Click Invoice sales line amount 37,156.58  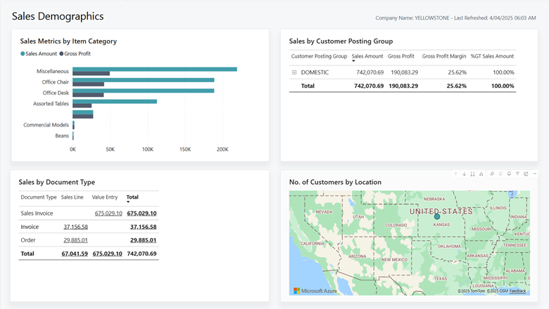pos(75,227)
